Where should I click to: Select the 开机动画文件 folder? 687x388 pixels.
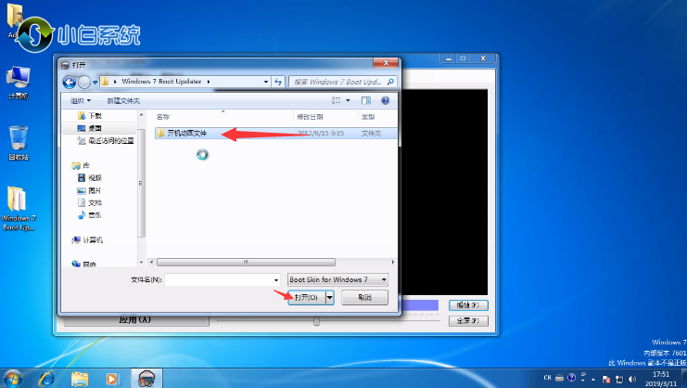(x=187, y=133)
